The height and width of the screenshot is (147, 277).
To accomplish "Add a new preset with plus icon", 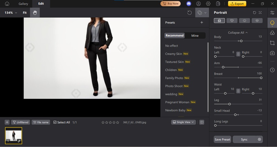I will (x=202, y=22).
